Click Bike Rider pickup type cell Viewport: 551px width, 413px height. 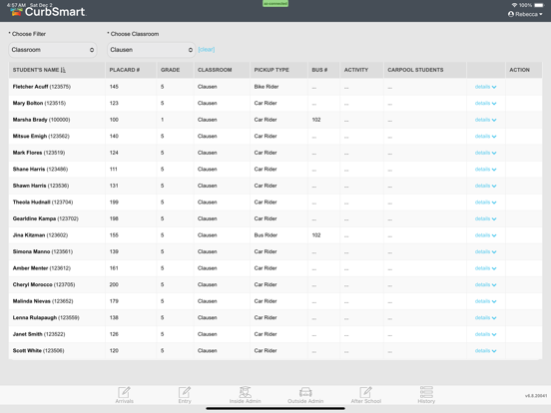tap(267, 87)
